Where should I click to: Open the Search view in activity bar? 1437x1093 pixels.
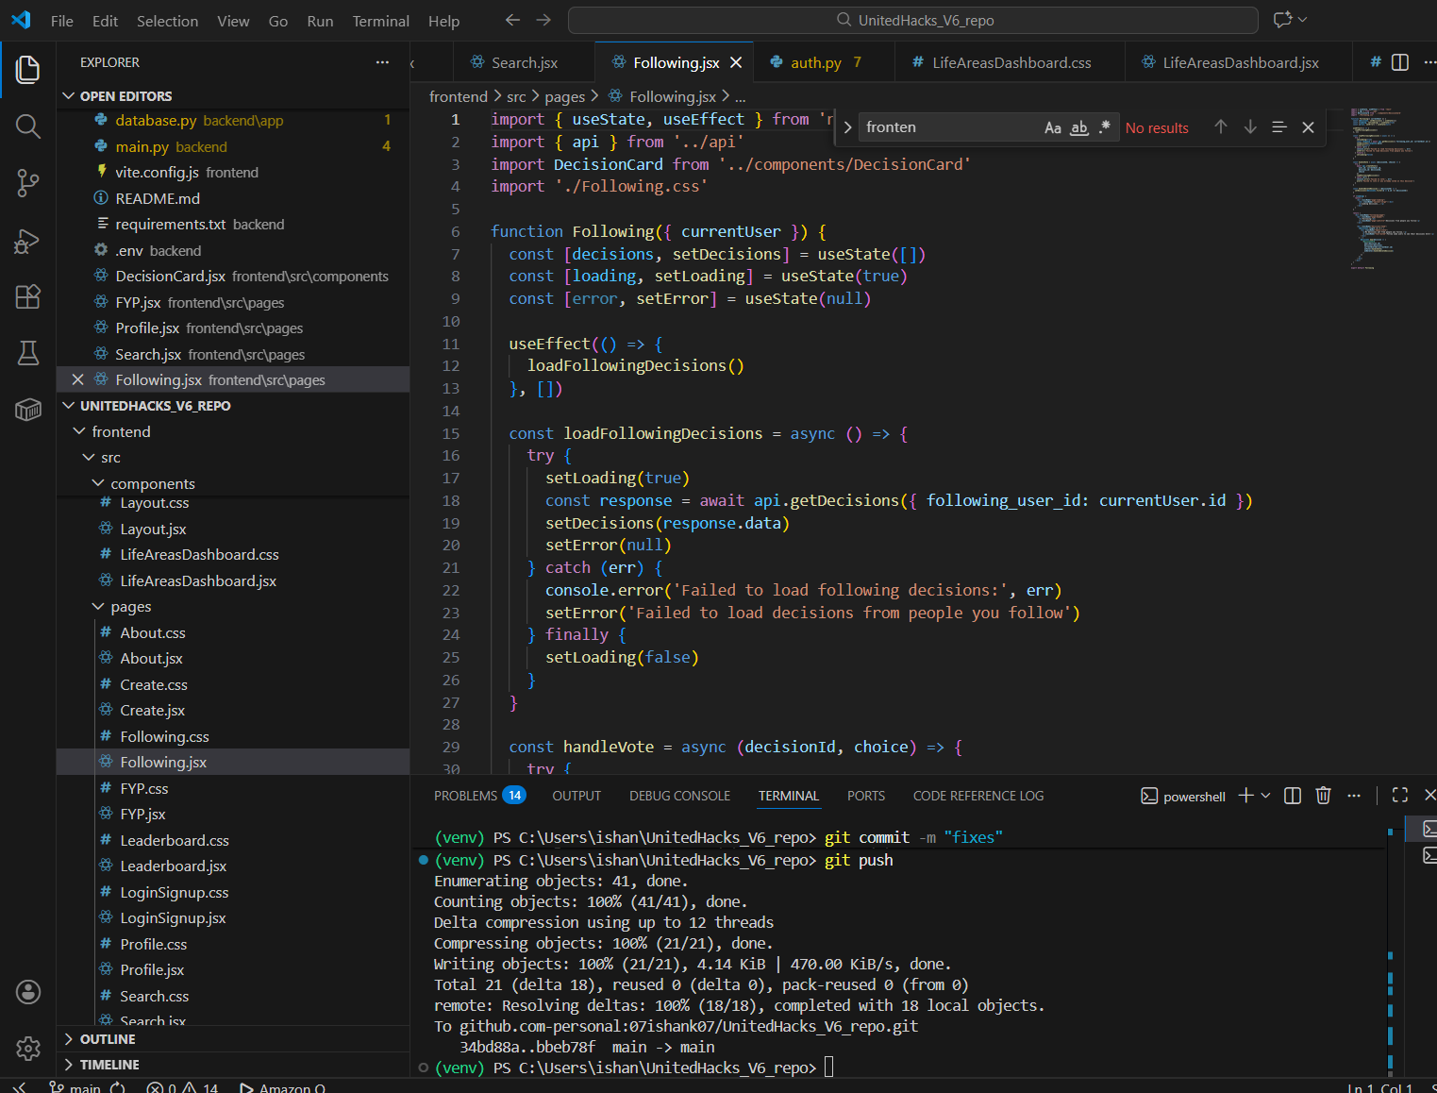[x=28, y=126]
